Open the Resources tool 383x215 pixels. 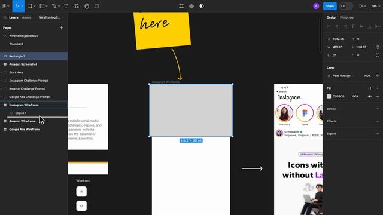(77, 6)
